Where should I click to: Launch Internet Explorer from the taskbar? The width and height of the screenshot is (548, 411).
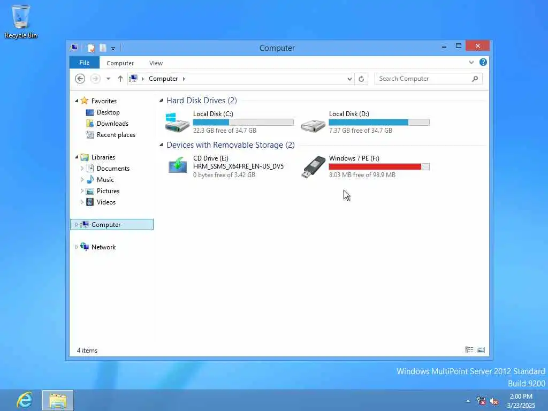25,400
